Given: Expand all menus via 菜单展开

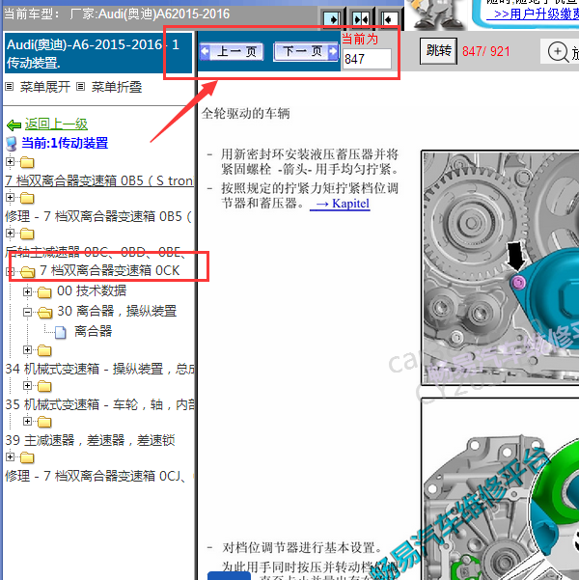Looking at the screenshot, I should (45, 87).
